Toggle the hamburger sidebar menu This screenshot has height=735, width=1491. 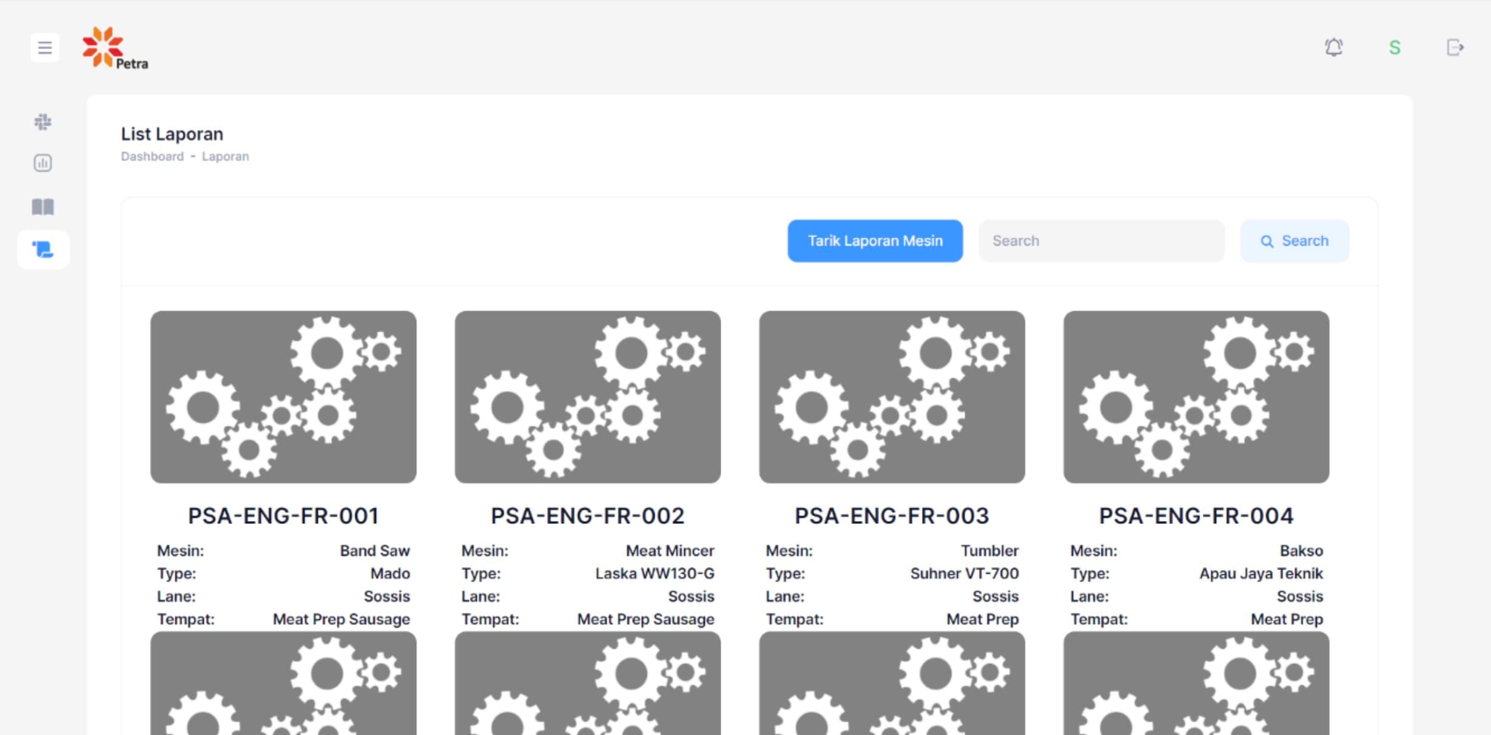(44, 47)
